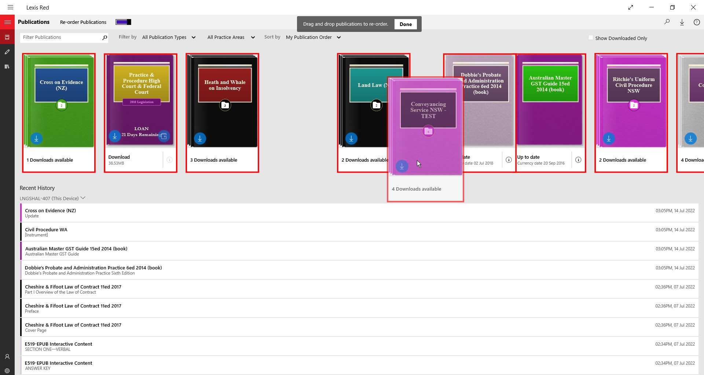This screenshot has height=375, width=704.
Task: Open the help question mark icon
Action: (x=697, y=22)
